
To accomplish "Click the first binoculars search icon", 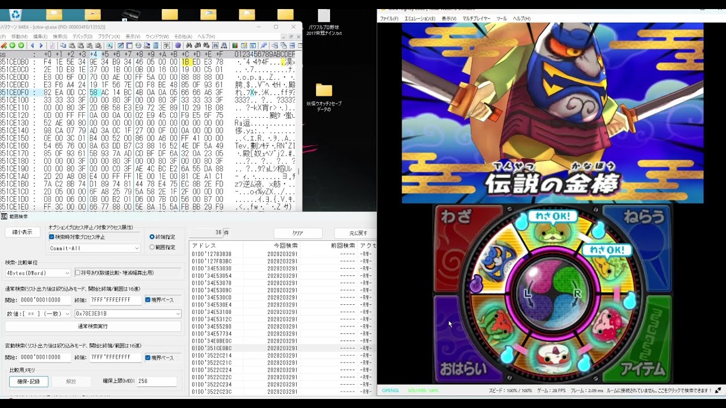I will point(189,45).
